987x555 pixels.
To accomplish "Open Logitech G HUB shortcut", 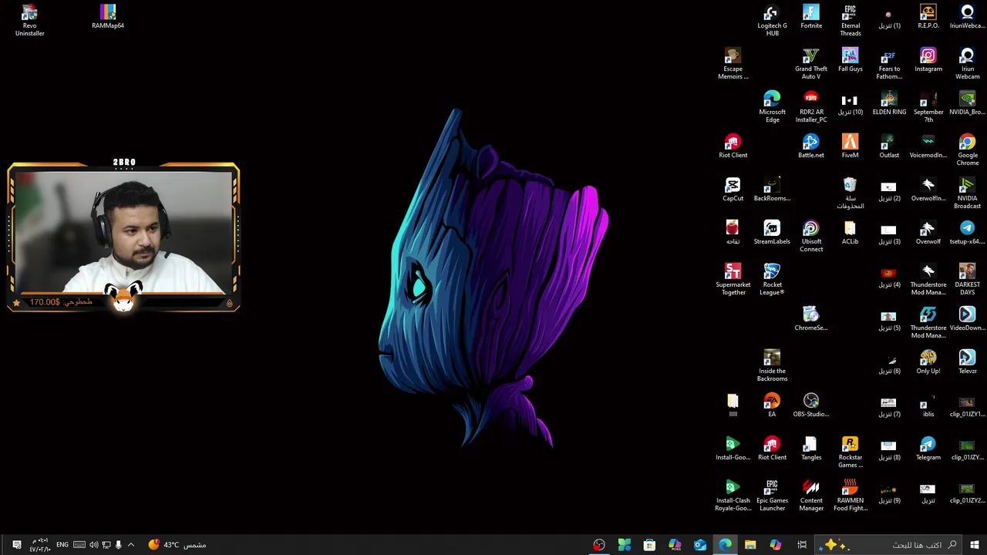I will pyautogui.click(x=772, y=21).
